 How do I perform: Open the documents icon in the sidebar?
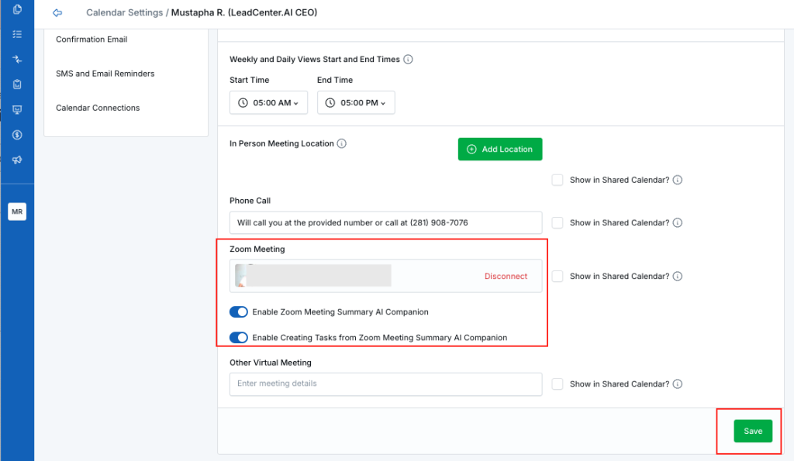17,10
